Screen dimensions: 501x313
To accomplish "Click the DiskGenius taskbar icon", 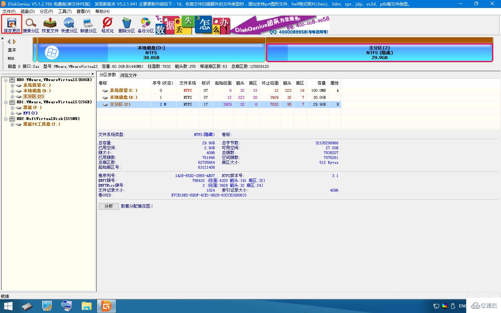I will click(106, 306).
